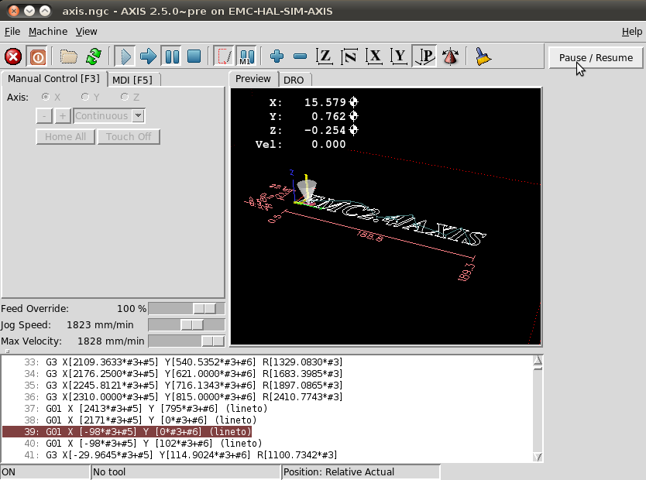Click the Vel: 0.000 readout
Screen dimensions: 646x480
pyautogui.click(x=301, y=144)
